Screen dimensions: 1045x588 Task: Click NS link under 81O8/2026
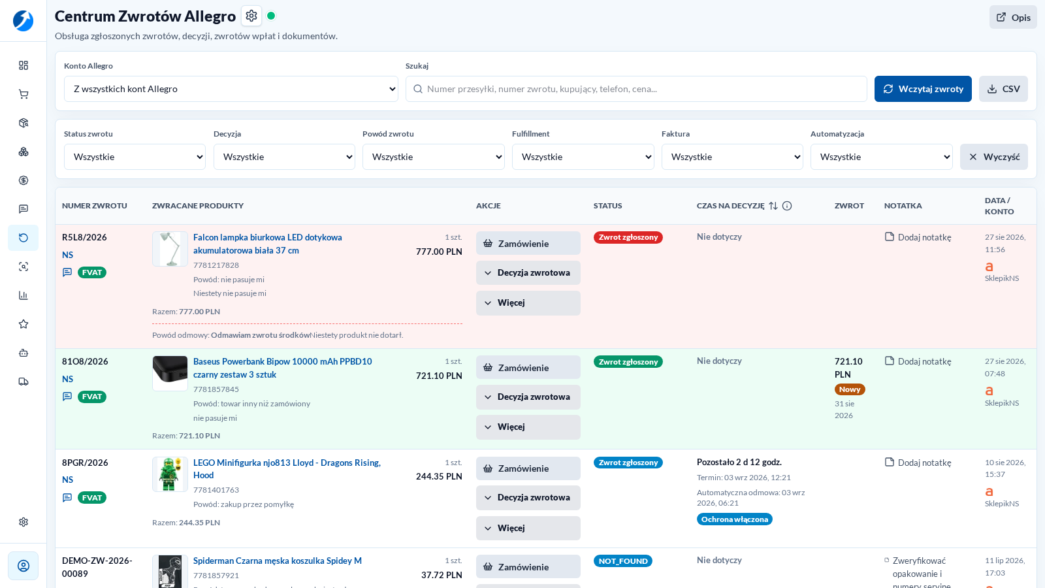pos(68,379)
